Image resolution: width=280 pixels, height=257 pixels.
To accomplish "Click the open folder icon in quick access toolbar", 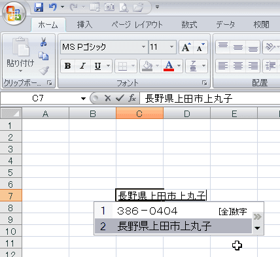I will 138,7.
